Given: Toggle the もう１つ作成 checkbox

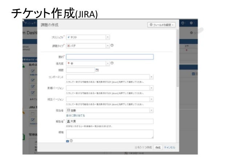Looking at the screenshot, I should [x=136, y=147].
